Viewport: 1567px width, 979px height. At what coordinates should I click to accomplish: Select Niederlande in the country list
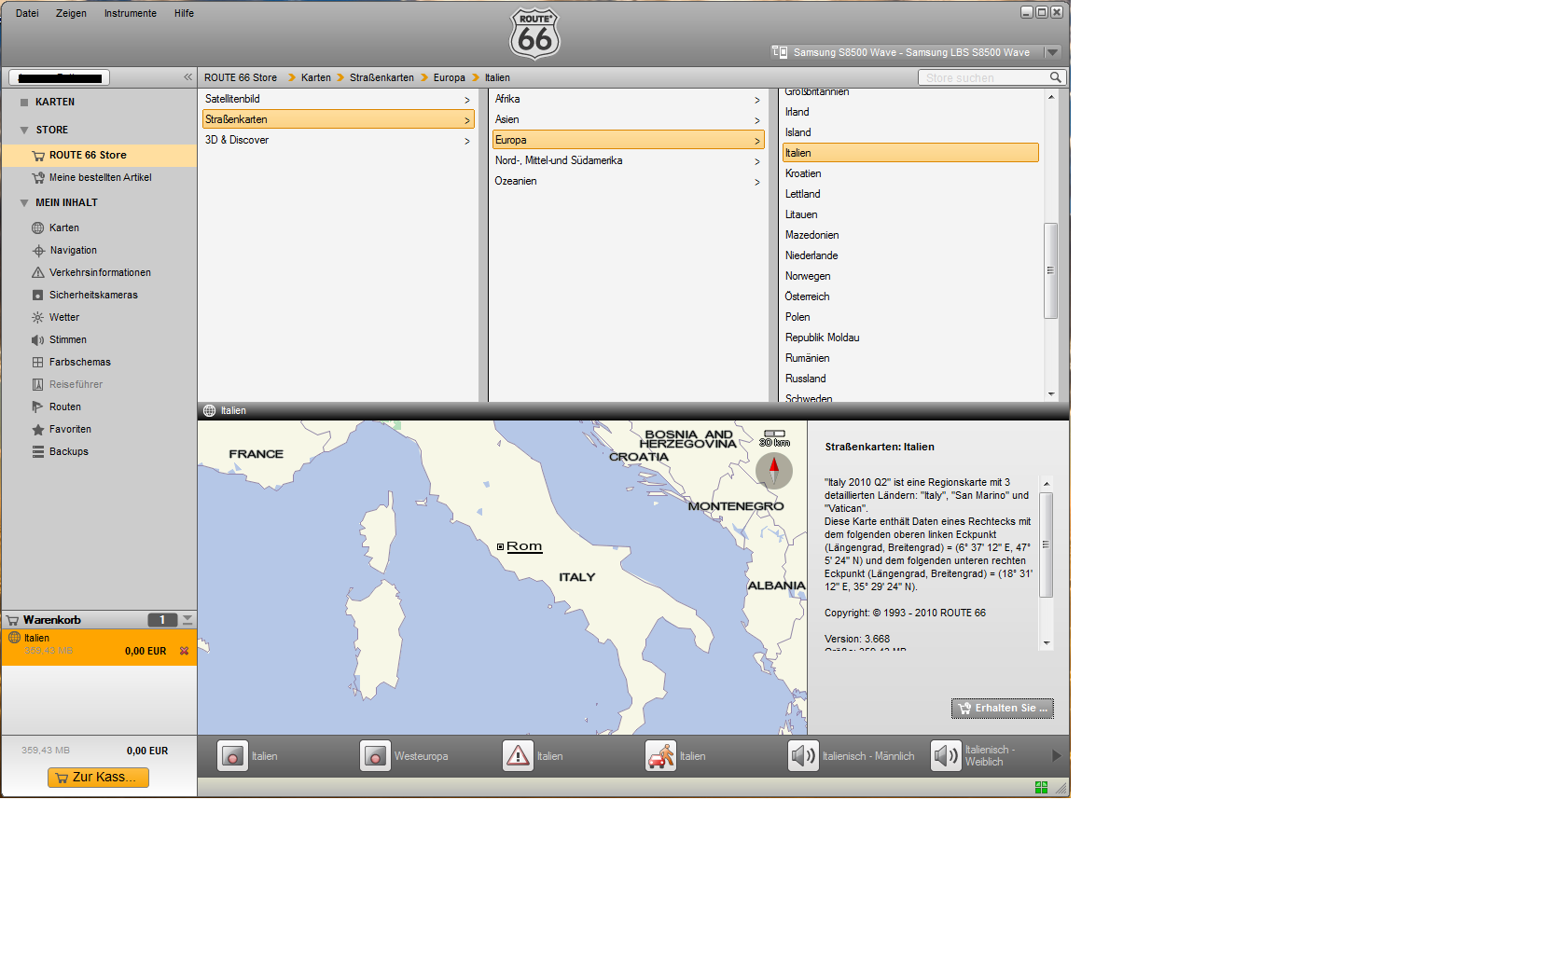[910, 255]
